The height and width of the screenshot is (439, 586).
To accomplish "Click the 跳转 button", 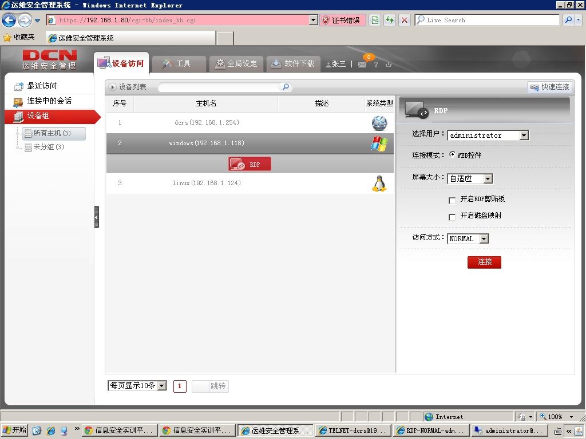I will click(x=218, y=386).
